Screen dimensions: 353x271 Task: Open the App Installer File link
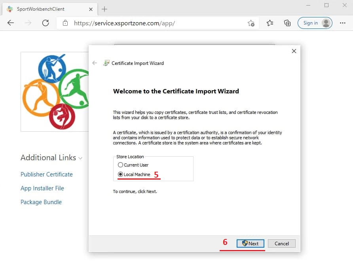tap(42, 188)
